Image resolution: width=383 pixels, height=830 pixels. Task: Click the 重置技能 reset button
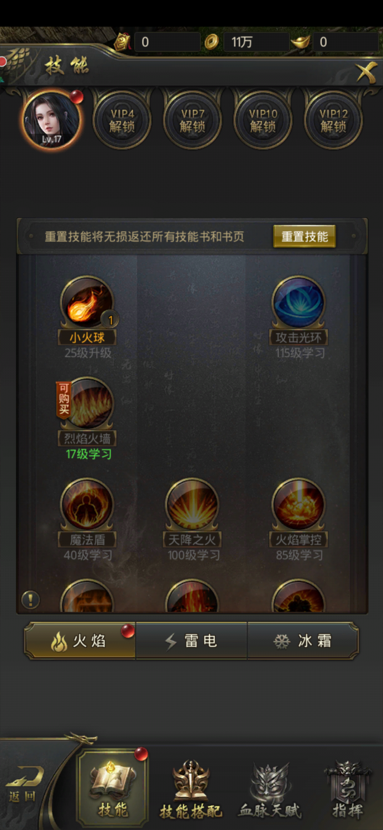(305, 236)
